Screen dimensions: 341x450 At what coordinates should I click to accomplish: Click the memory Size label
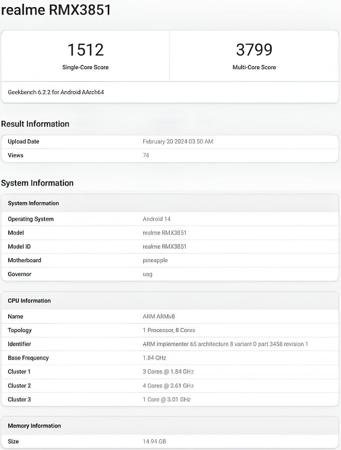point(13,441)
